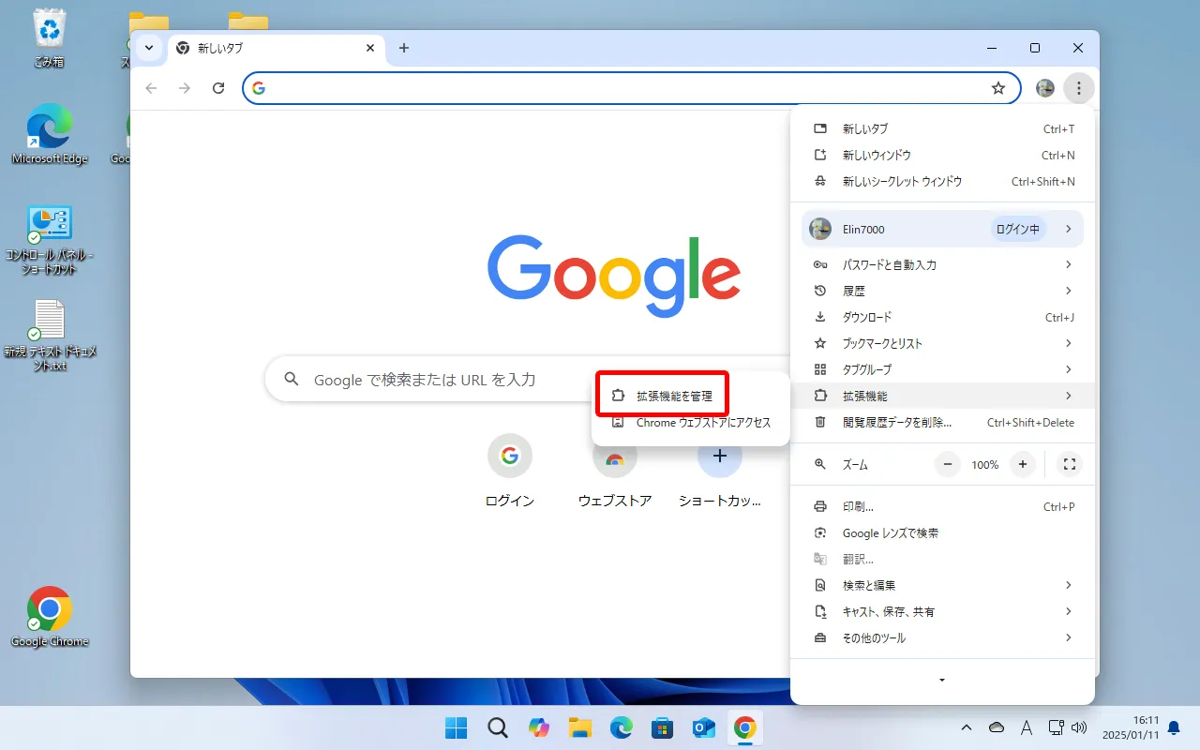This screenshot has width=1200, height=750.
Task: Open the tab search dropdown arrow
Action: coord(149,48)
